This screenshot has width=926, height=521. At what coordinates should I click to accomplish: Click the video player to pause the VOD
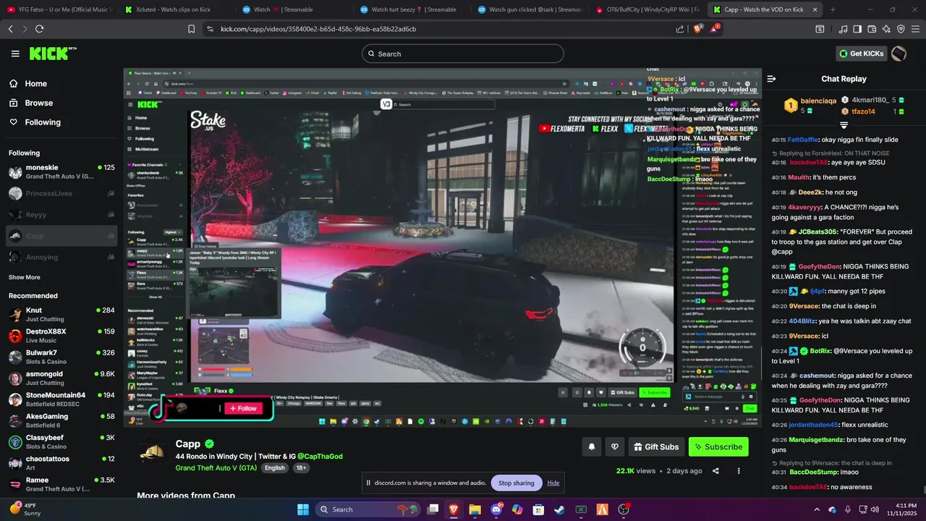coord(442,248)
